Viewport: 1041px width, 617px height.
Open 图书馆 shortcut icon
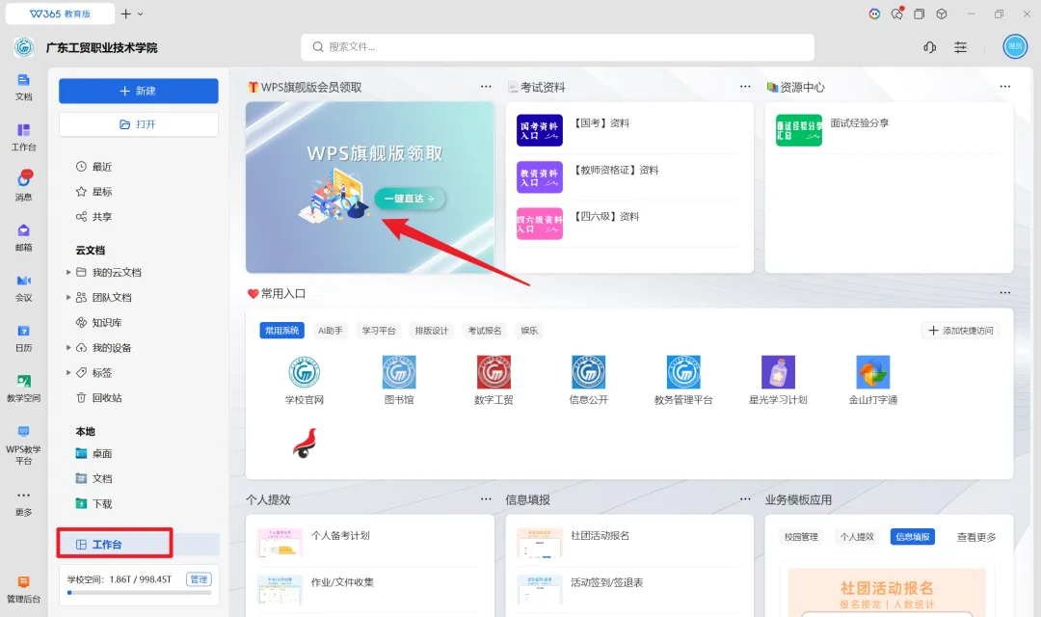(x=399, y=372)
